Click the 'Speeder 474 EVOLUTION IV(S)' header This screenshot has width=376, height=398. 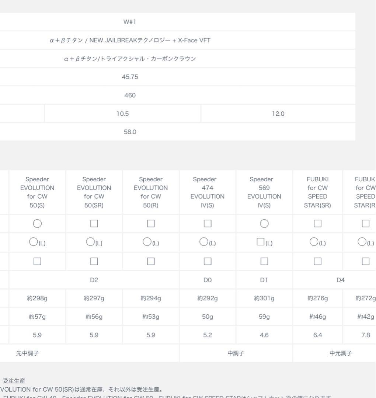pyautogui.click(x=208, y=192)
